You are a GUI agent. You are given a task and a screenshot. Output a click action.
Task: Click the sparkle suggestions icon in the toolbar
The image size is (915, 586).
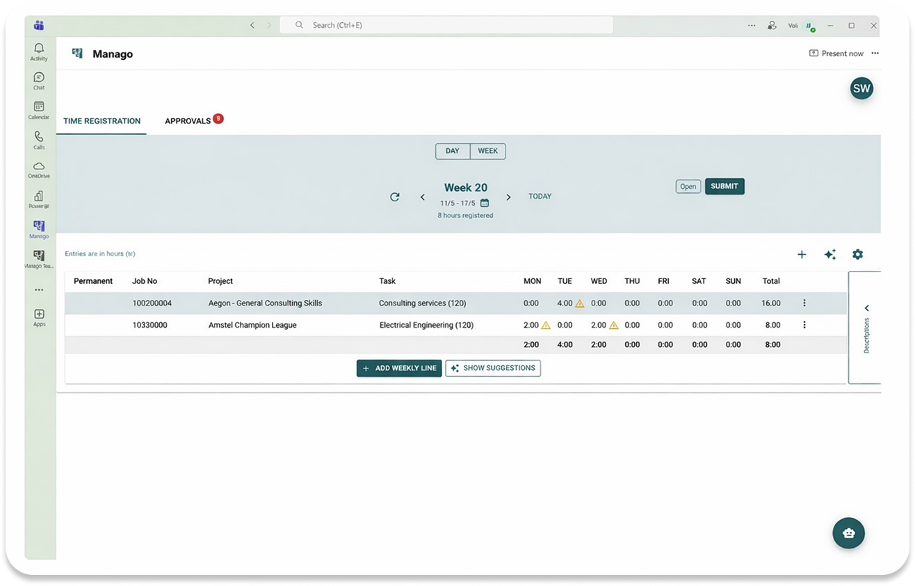pyautogui.click(x=830, y=255)
